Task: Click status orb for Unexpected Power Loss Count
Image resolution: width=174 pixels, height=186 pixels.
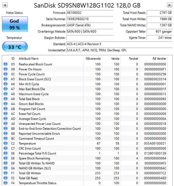Action: point(6,124)
